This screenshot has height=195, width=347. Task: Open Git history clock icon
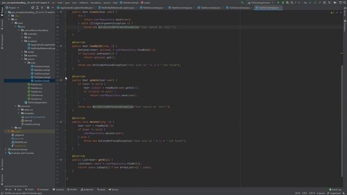324,3
